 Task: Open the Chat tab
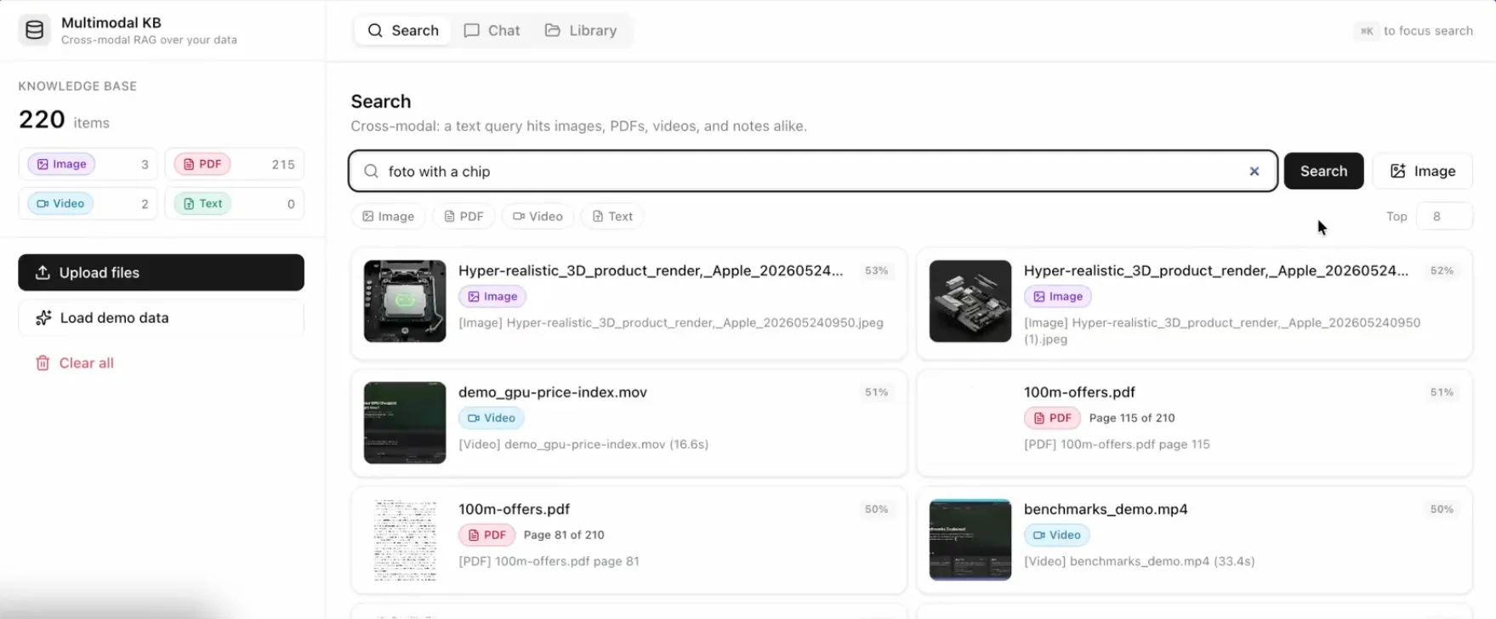coord(492,31)
